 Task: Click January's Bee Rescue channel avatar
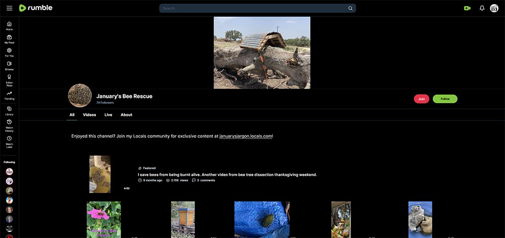pyautogui.click(x=80, y=95)
